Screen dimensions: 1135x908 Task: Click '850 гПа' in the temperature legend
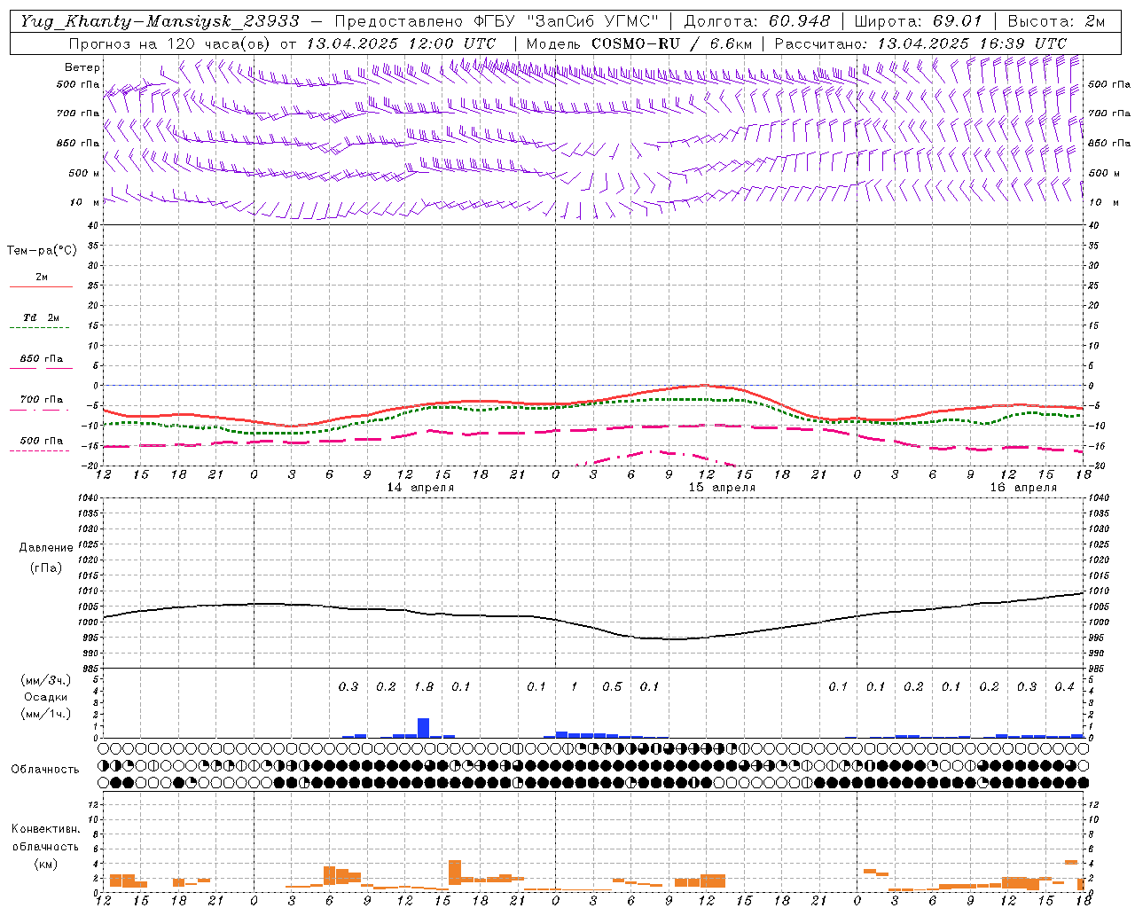42,358
